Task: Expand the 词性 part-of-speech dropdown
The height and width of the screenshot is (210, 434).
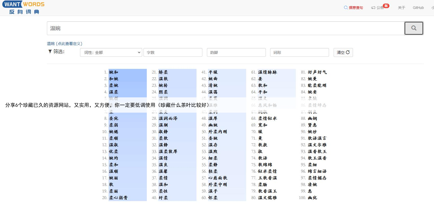Action: 111,52
